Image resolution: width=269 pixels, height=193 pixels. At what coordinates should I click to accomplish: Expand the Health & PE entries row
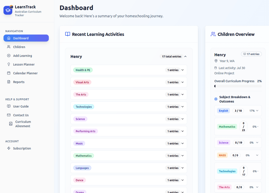182,70
